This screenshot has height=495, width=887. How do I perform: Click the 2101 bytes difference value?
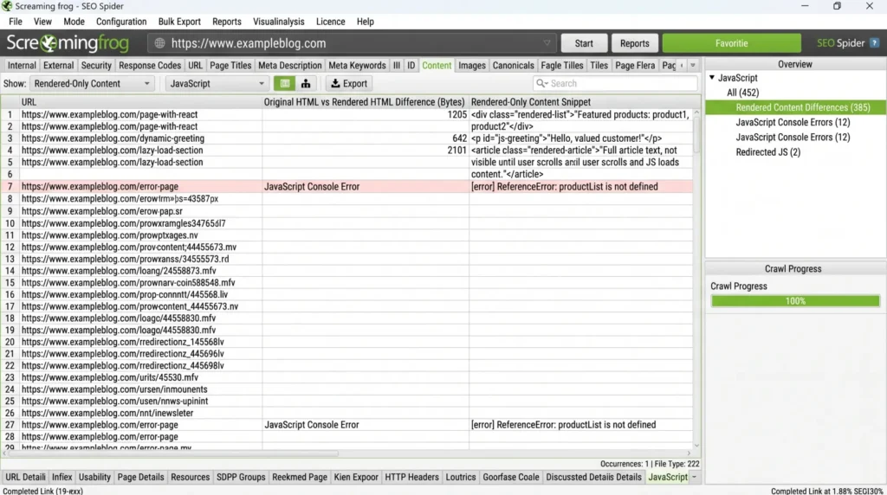click(456, 151)
